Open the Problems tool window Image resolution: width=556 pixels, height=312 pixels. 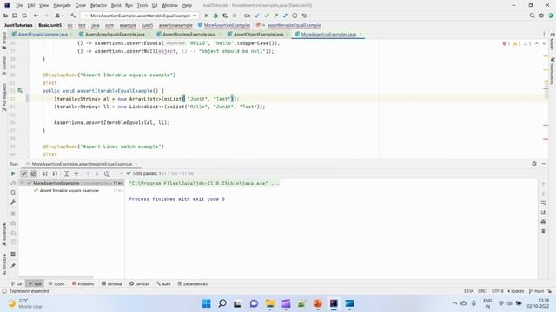pyautogui.click(x=83, y=284)
